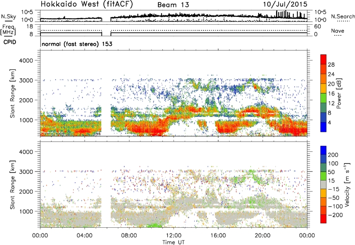This screenshot has height=245, width=355.
Task: Click the 'N.Sky' legend label
Action: (8, 16)
